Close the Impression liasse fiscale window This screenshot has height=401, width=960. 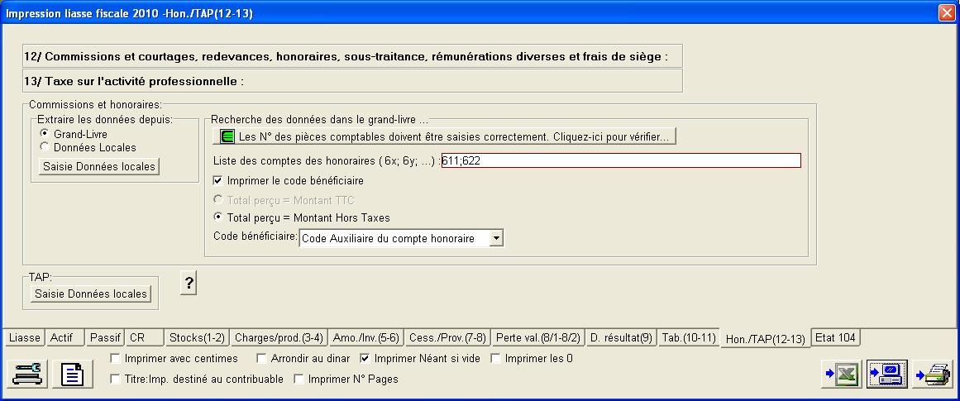click(x=946, y=12)
